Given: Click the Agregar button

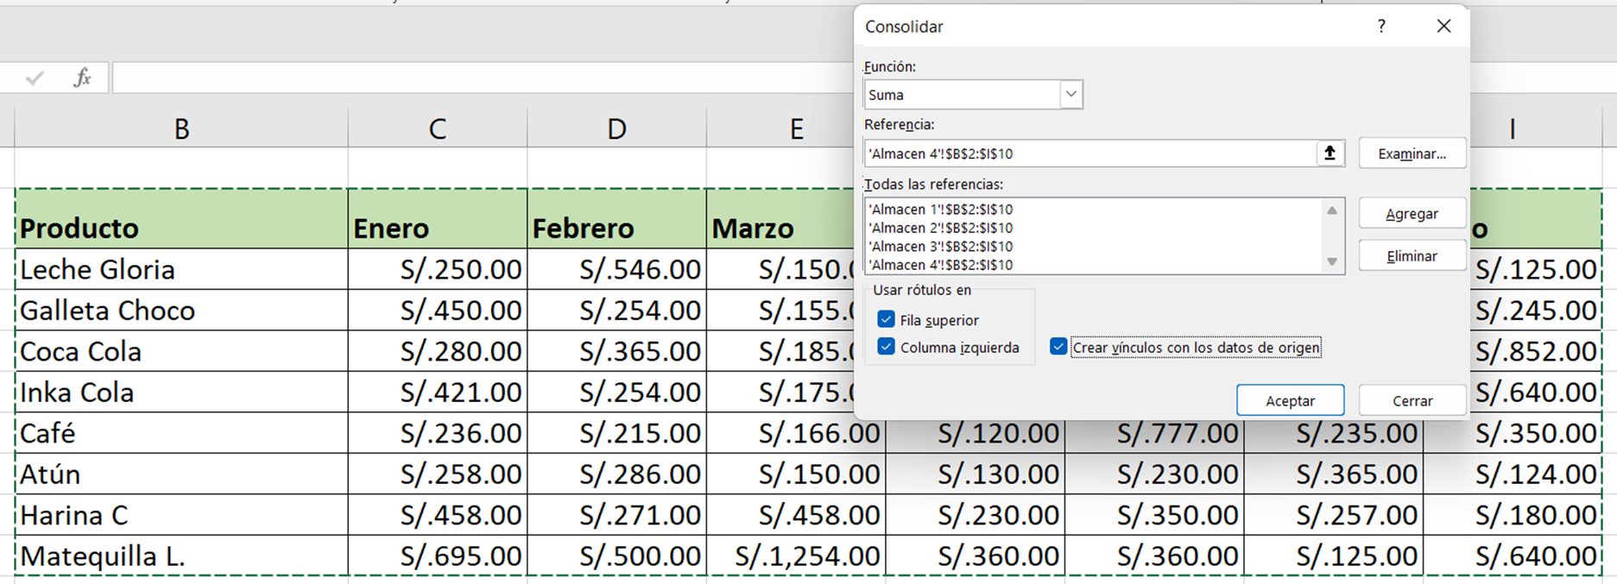Looking at the screenshot, I should pos(1412,214).
